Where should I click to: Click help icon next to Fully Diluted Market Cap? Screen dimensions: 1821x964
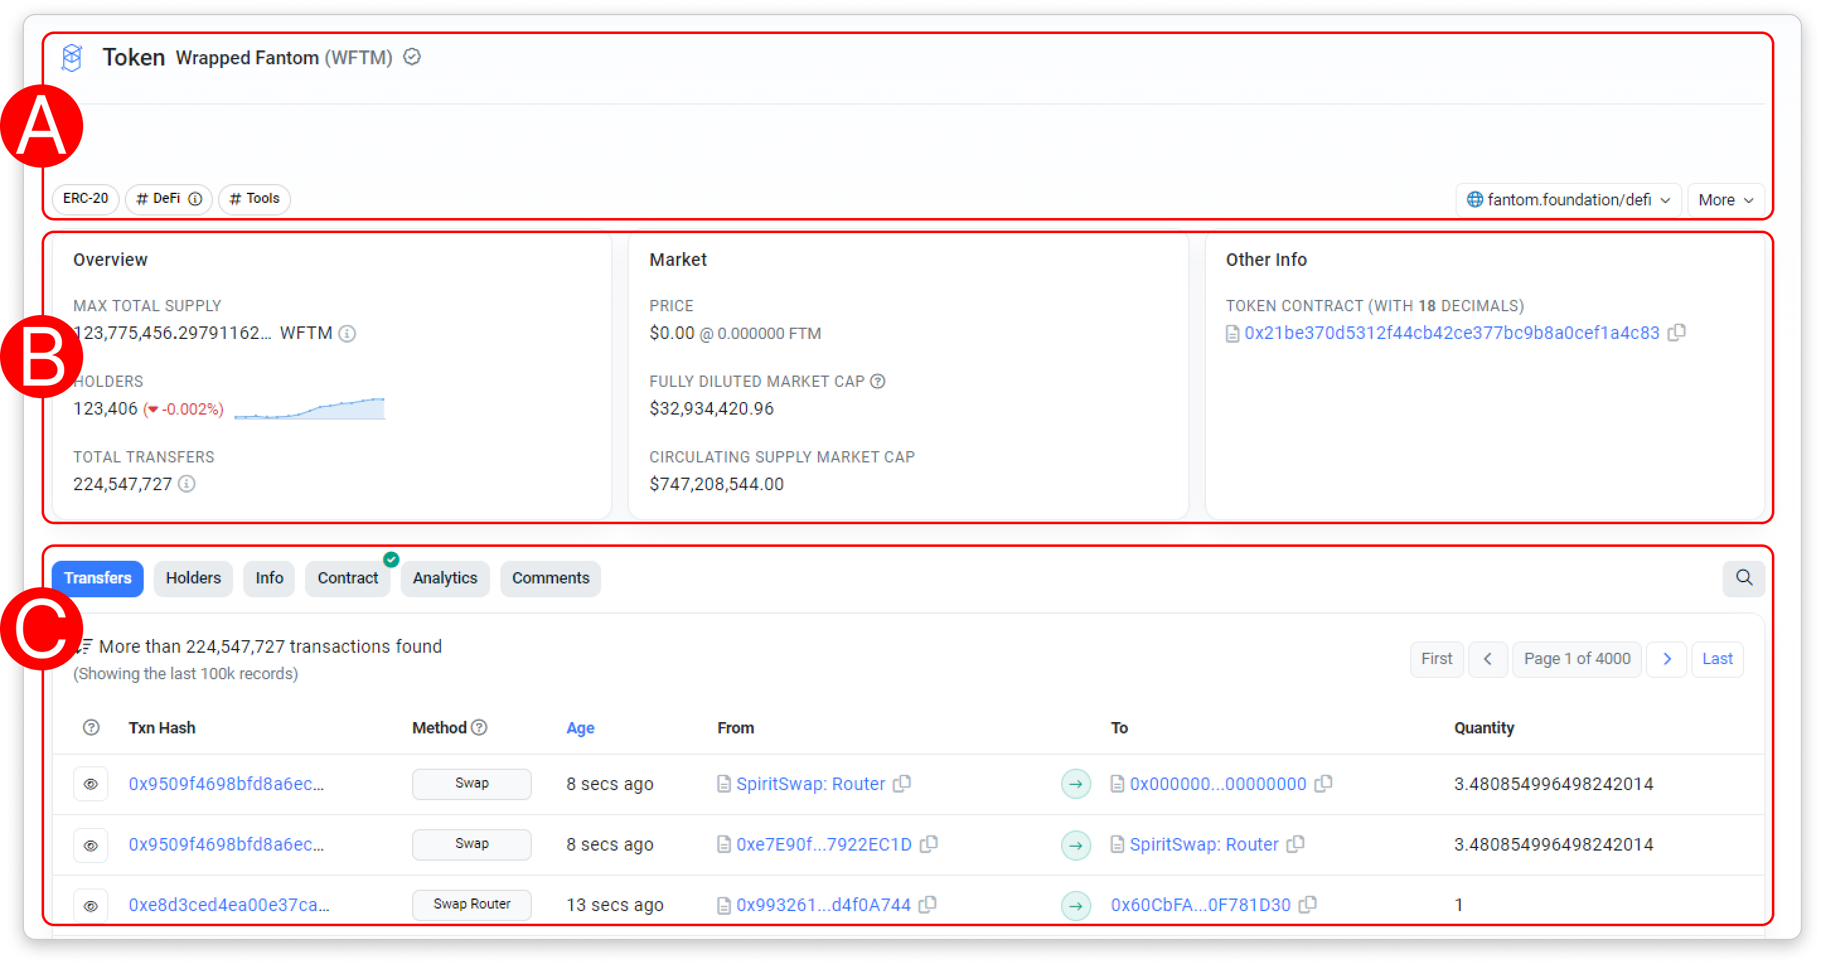877,381
